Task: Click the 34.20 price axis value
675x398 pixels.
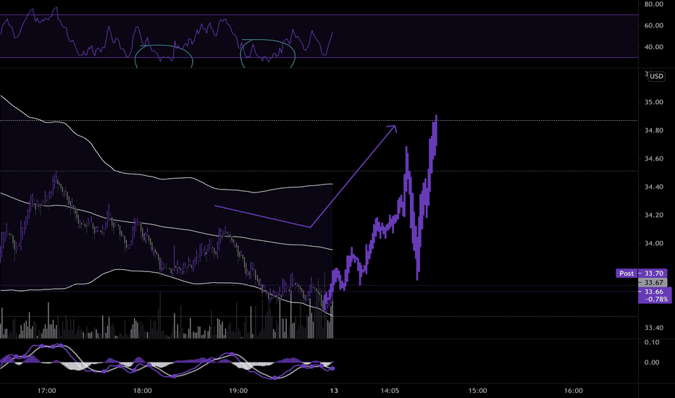Action: (x=654, y=215)
